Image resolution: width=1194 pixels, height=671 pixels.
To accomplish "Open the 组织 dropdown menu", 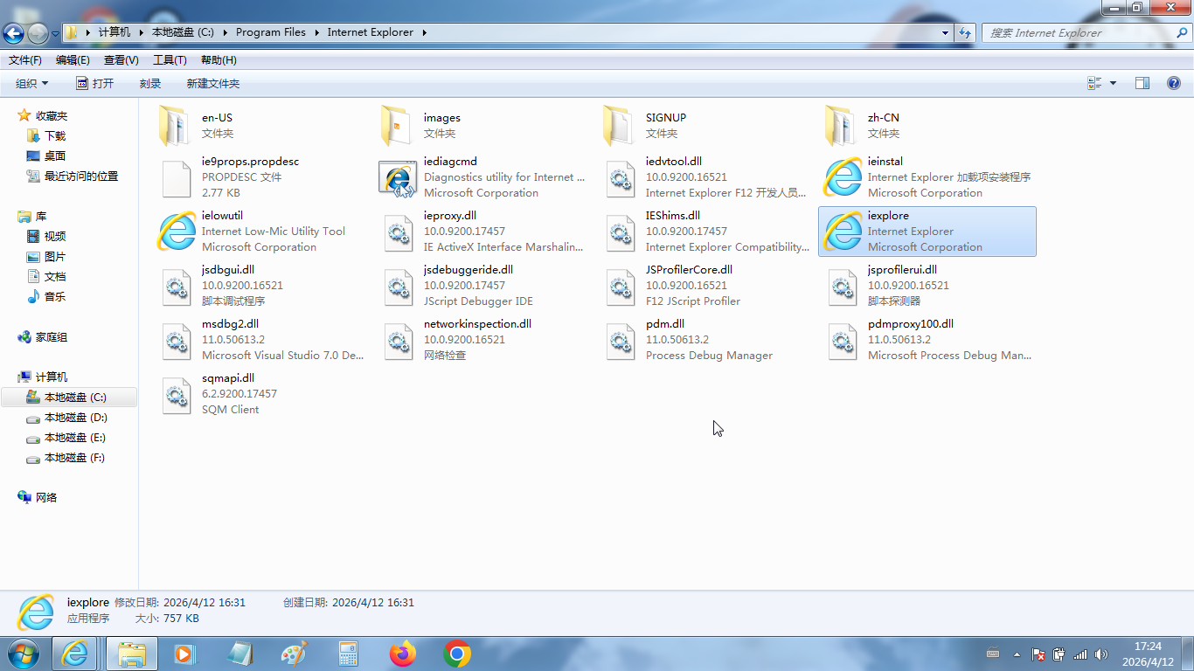I will 32,83.
